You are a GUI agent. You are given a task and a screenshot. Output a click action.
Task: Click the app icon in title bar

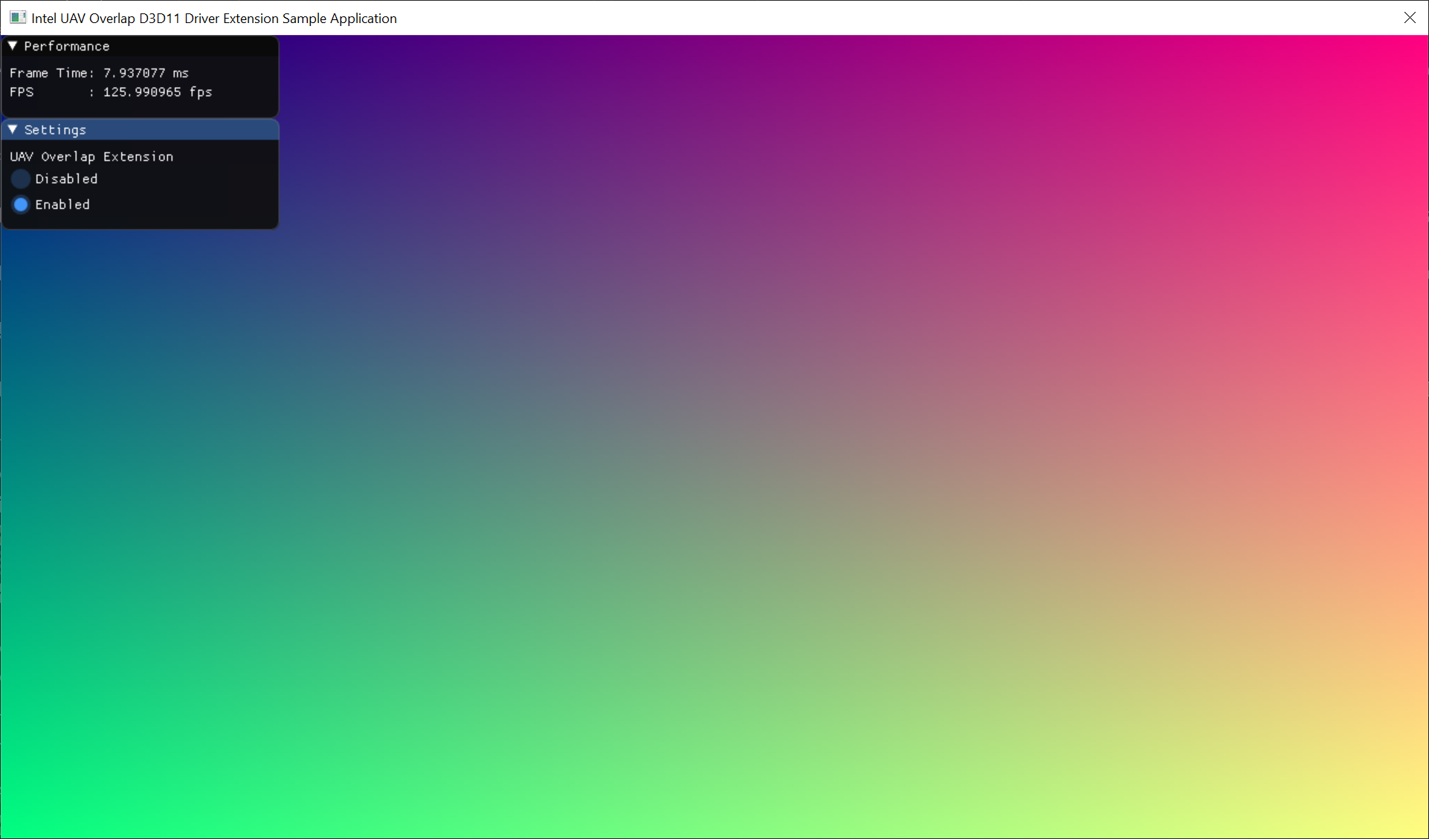click(18, 18)
